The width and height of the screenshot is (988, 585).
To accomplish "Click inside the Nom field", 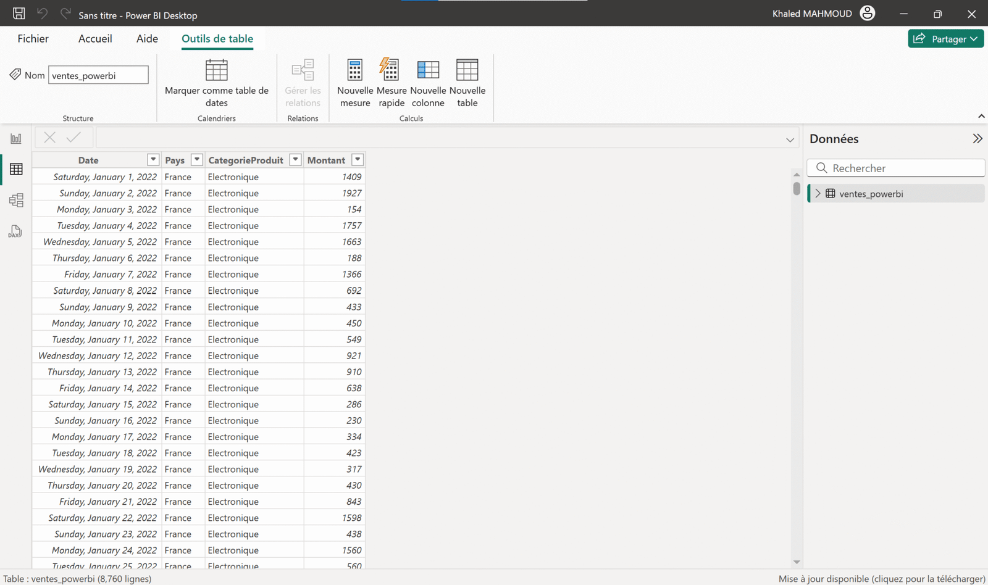I will [x=98, y=75].
